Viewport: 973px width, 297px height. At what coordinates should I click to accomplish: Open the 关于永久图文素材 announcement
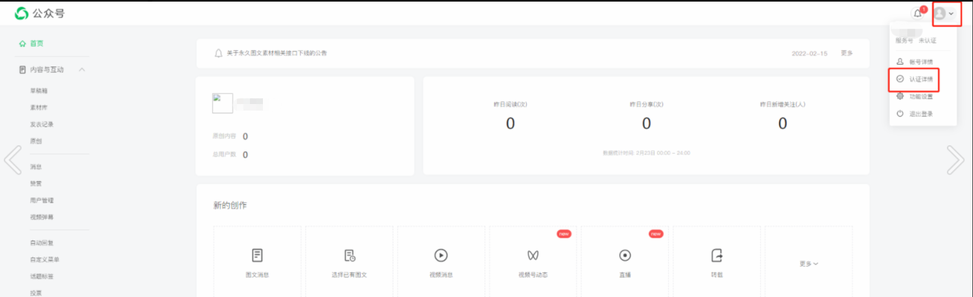point(277,53)
